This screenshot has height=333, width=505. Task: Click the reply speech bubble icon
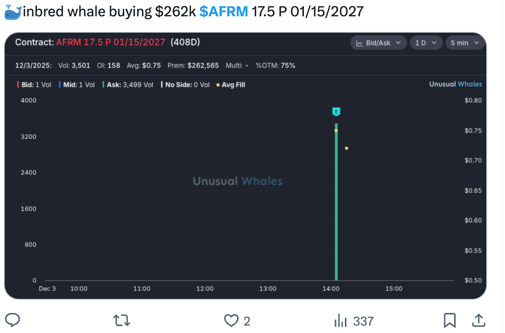click(13, 320)
